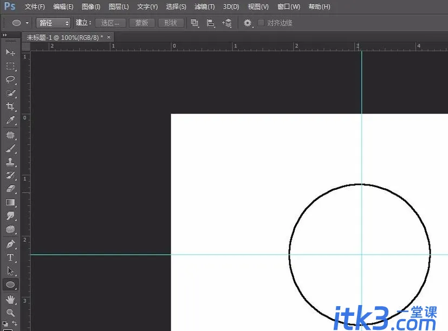This screenshot has height=331, width=448.
Task: Click the 形状 button
Action: click(x=171, y=23)
